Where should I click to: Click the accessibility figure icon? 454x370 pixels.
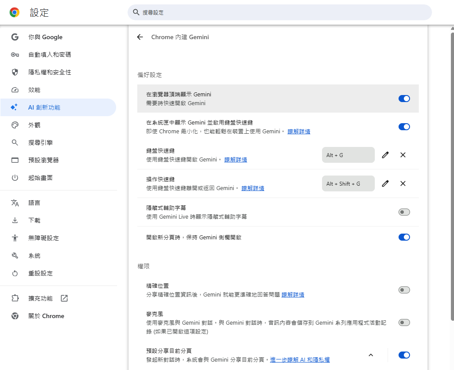click(15, 238)
